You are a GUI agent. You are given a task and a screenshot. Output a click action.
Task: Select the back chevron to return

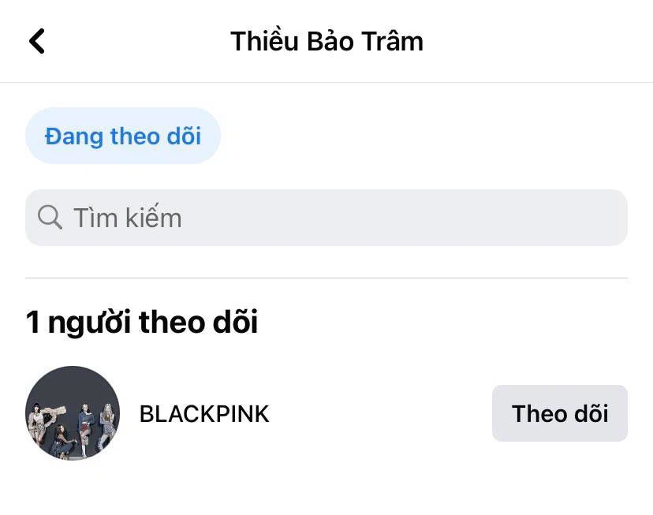(x=36, y=40)
